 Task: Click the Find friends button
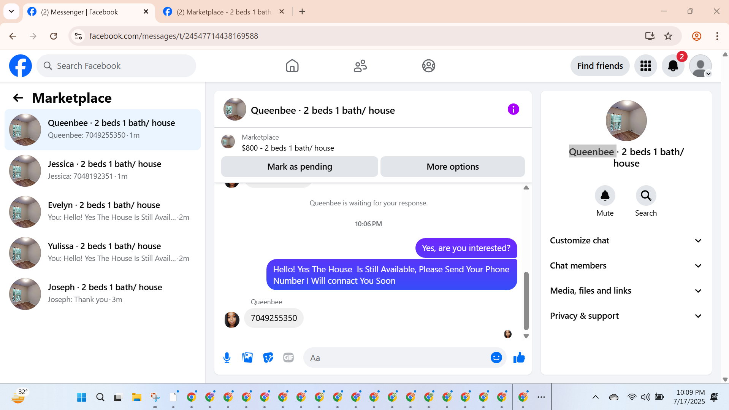pos(600,66)
